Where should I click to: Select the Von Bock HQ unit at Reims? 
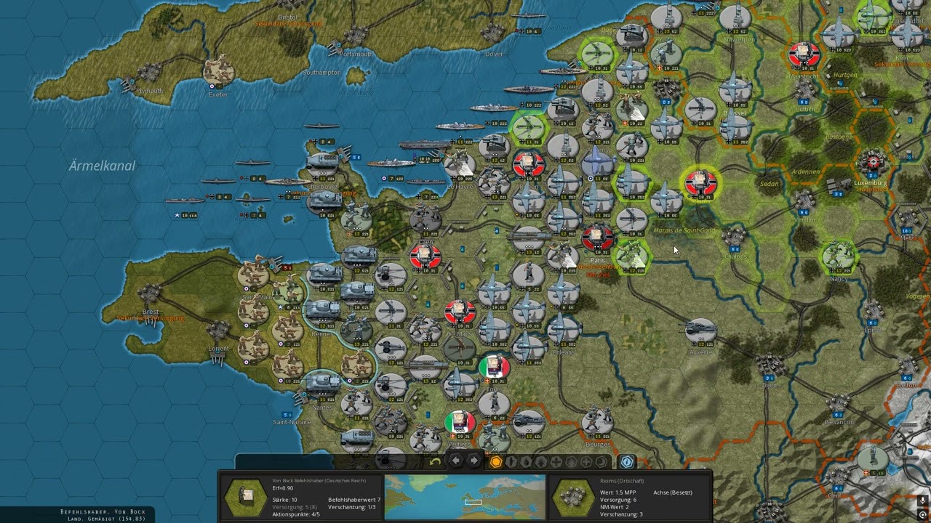700,182
